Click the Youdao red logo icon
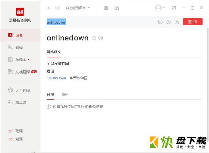This screenshot has width=209, height=153. [20, 12]
